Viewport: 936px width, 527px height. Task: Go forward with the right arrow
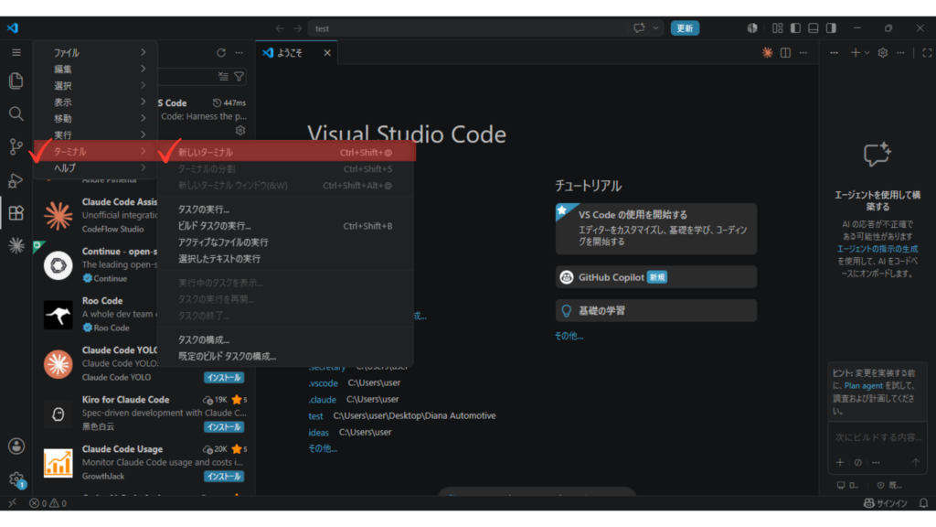coord(297,28)
